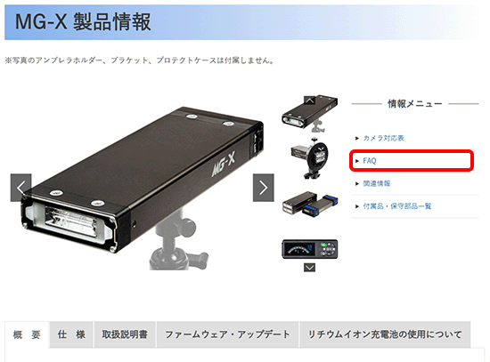Select the umbrella holder thumbnail
This screenshot has width=490, height=362.
tap(310, 159)
